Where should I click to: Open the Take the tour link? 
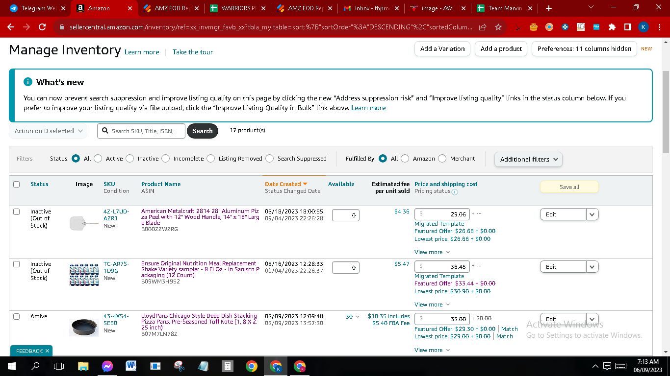[193, 52]
